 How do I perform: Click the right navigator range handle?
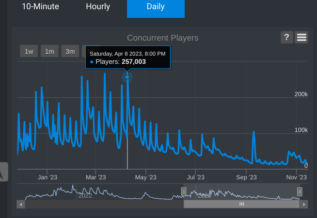tap(300, 191)
